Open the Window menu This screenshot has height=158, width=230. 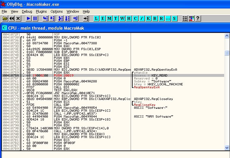click(73, 11)
